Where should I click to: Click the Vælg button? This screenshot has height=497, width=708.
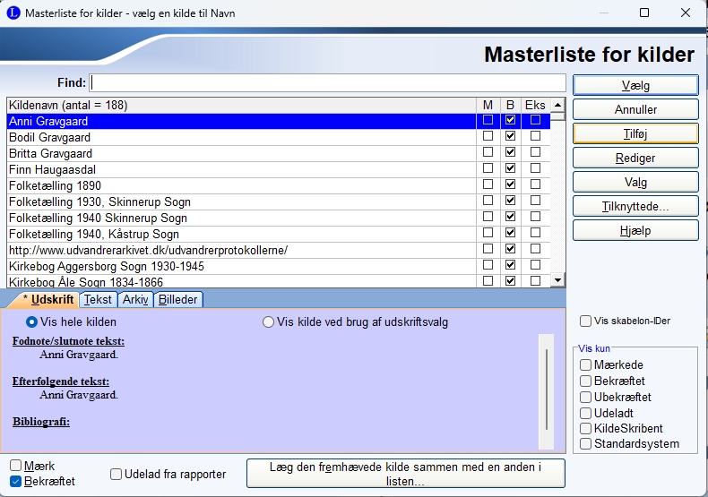pyautogui.click(x=635, y=85)
